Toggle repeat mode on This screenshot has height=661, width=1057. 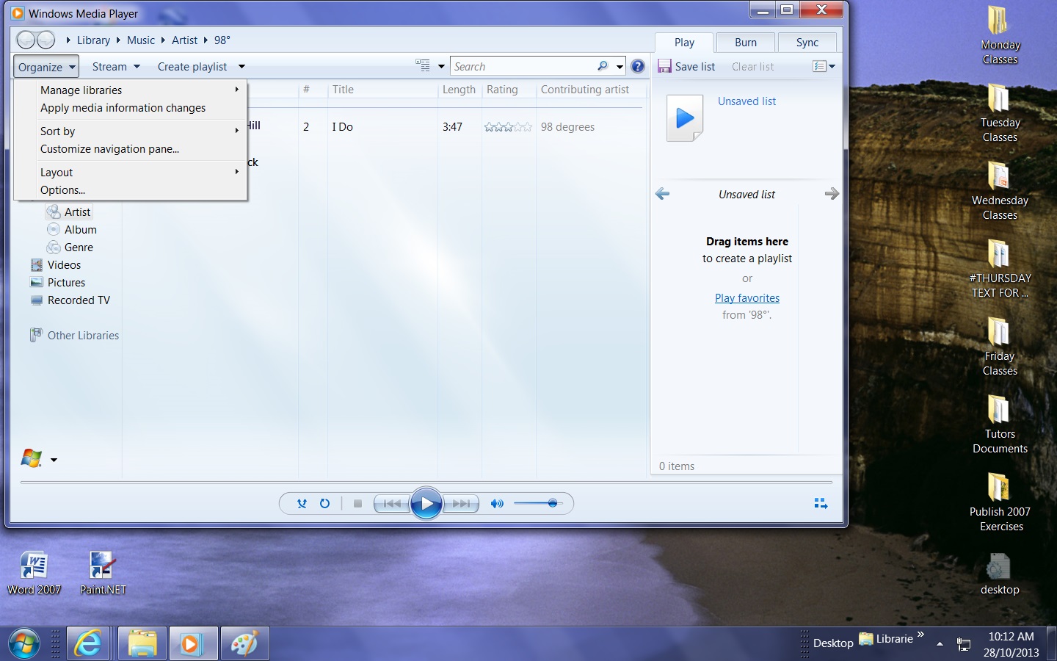(324, 504)
